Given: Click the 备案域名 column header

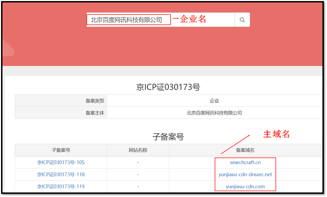Looking at the screenshot, I should click(x=245, y=150).
